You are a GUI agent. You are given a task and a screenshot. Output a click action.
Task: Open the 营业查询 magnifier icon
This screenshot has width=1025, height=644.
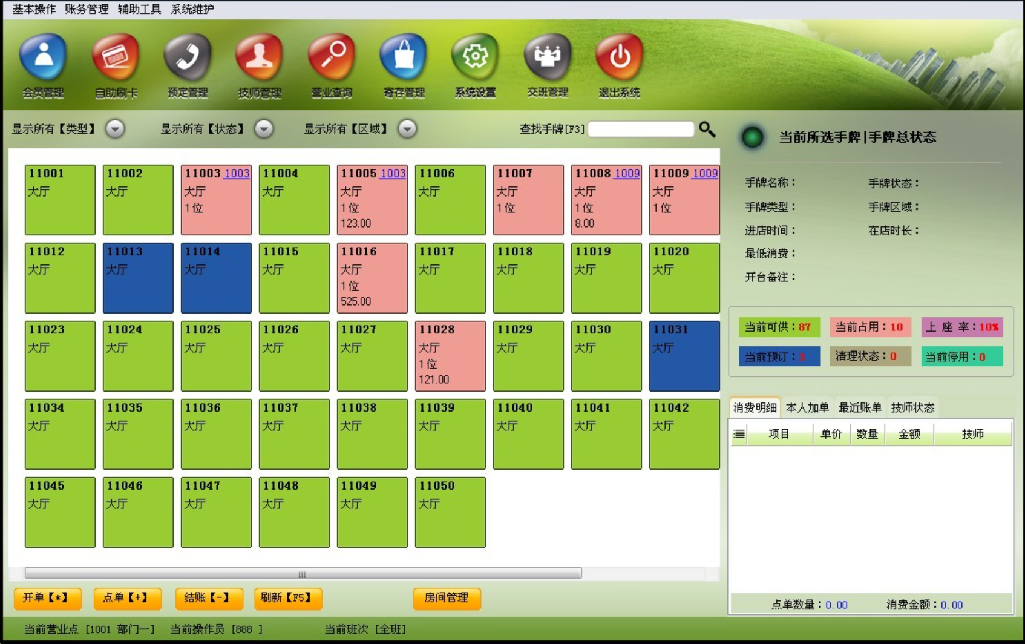tap(332, 57)
